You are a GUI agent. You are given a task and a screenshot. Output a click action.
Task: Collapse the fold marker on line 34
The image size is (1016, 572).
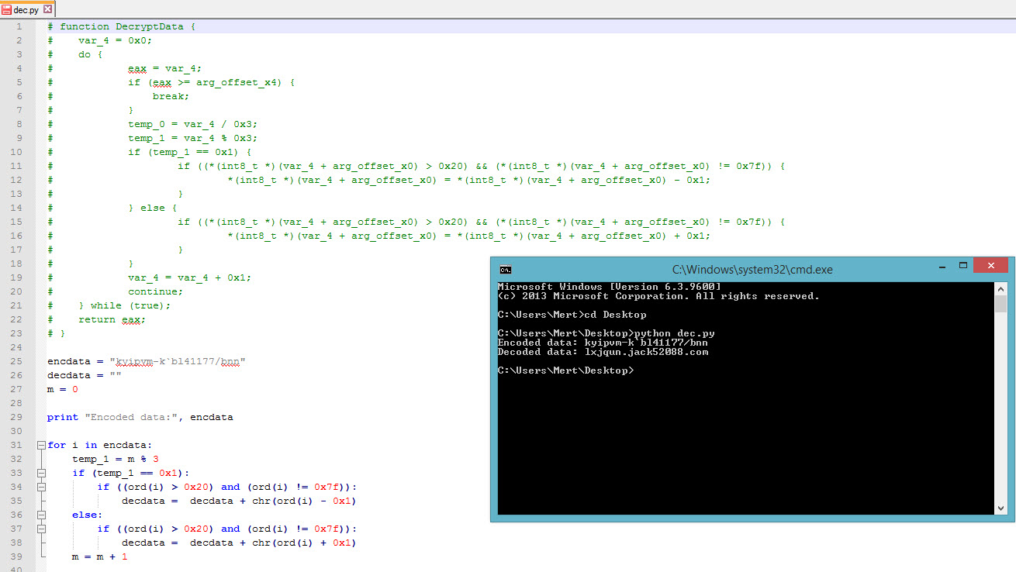[40, 487]
